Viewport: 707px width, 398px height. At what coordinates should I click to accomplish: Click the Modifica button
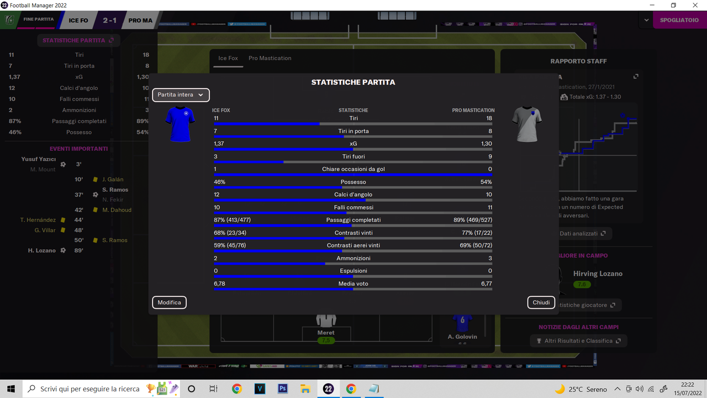[x=169, y=302]
